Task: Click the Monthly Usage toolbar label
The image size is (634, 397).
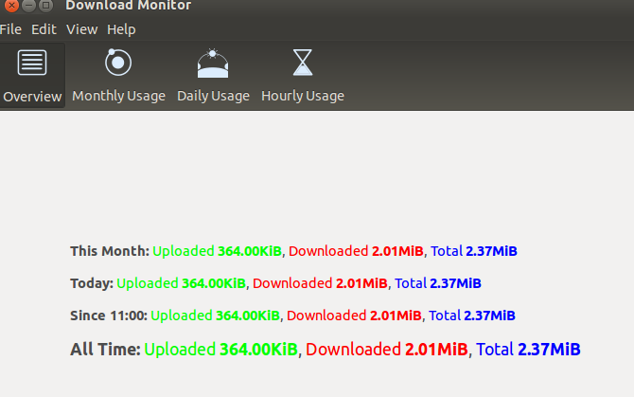Action: [118, 96]
